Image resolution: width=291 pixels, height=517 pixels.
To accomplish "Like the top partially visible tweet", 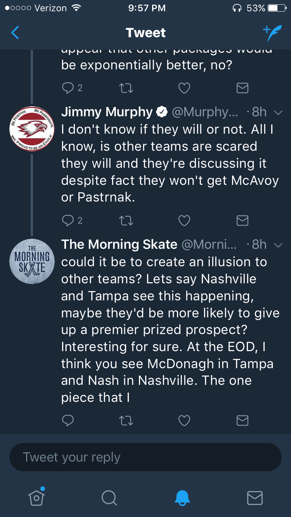I will (x=184, y=88).
